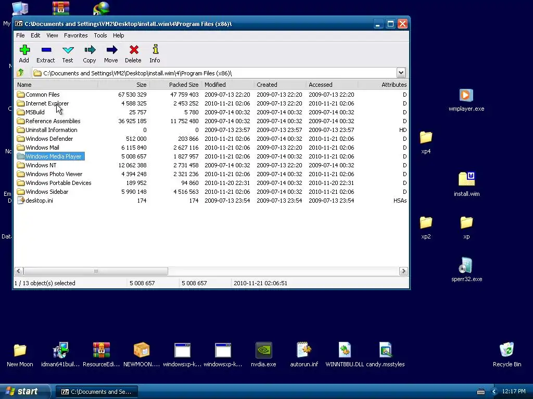Select the MSBuild folder row
The image size is (533, 399).
click(211, 112)
